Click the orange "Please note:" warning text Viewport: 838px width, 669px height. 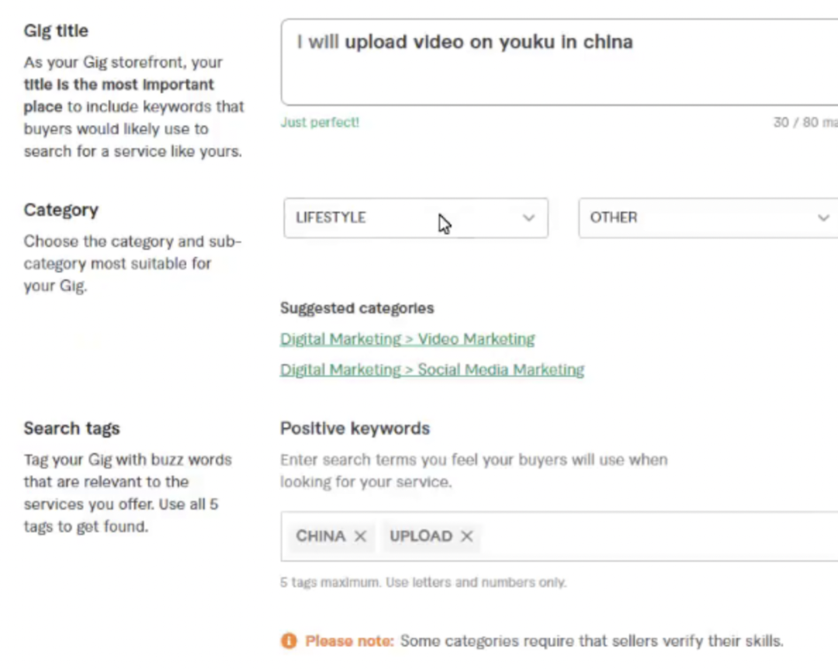(x=350, y=641)
